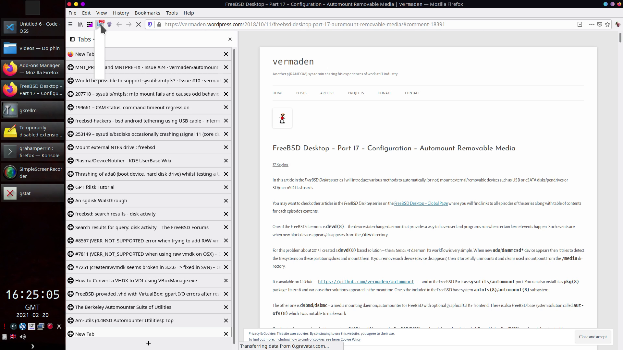The image size is (623, 350).
Task: Close the 199661 CAM status tab
Action: [226, 108]
